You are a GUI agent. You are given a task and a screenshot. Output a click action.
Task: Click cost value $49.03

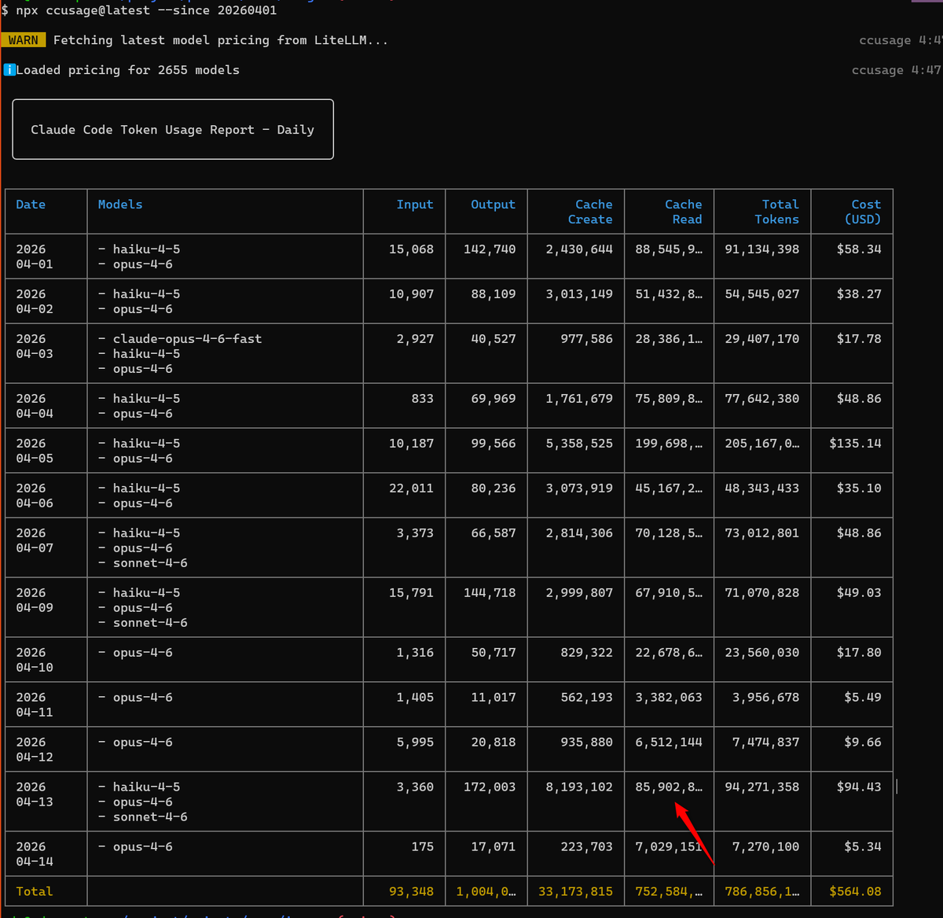[x=859, y=593]
